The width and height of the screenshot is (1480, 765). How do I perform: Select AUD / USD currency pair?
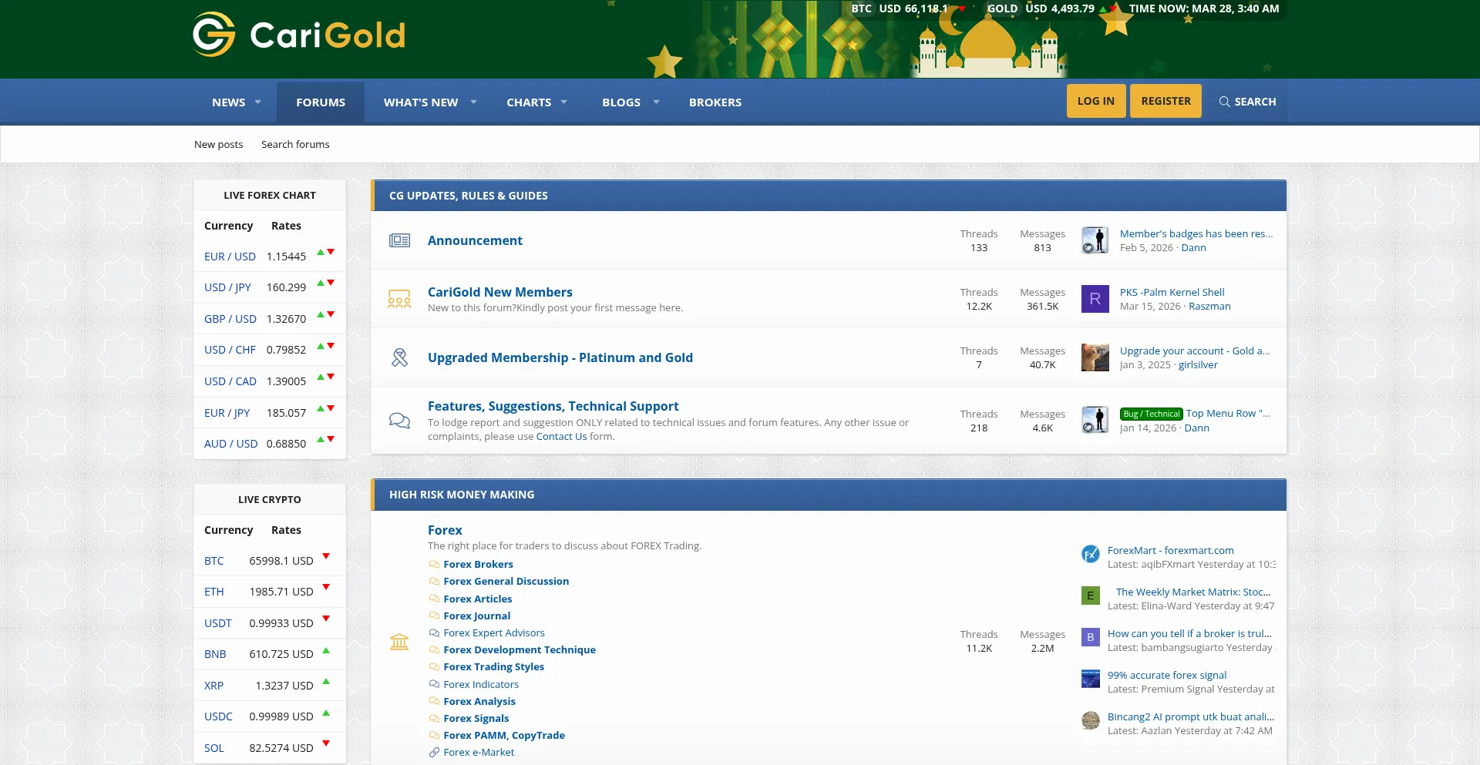(230, 444)
